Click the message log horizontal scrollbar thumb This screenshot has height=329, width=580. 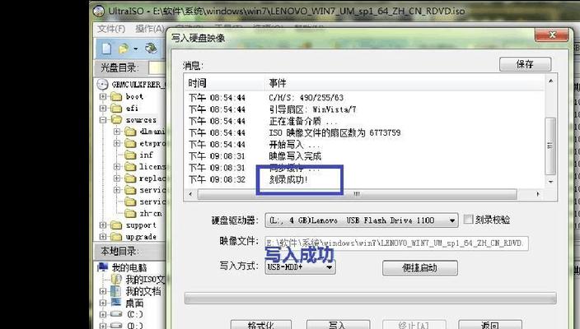pyautogui.click(x=357, y=194)
